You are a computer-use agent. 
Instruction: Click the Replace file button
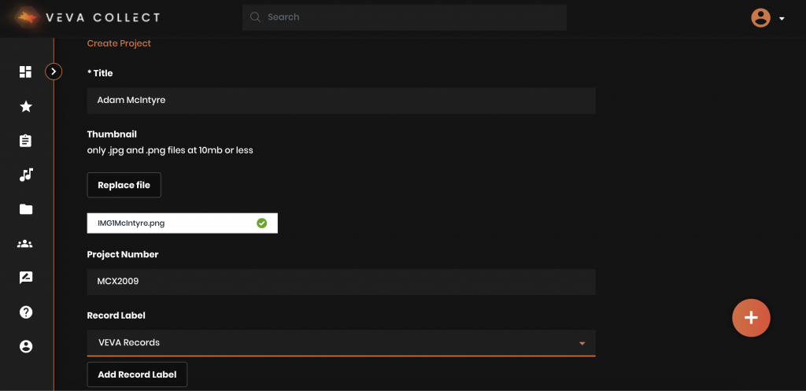click(124, 185)
